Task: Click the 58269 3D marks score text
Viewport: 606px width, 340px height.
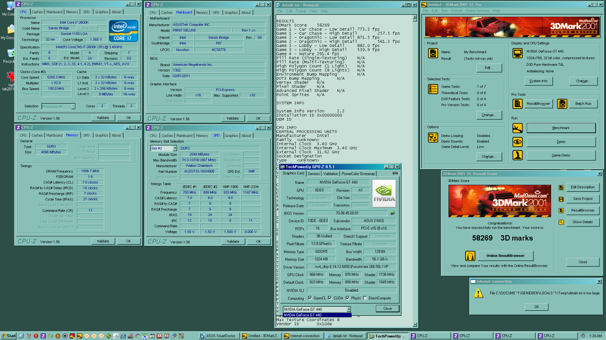Action: point(502,238)
